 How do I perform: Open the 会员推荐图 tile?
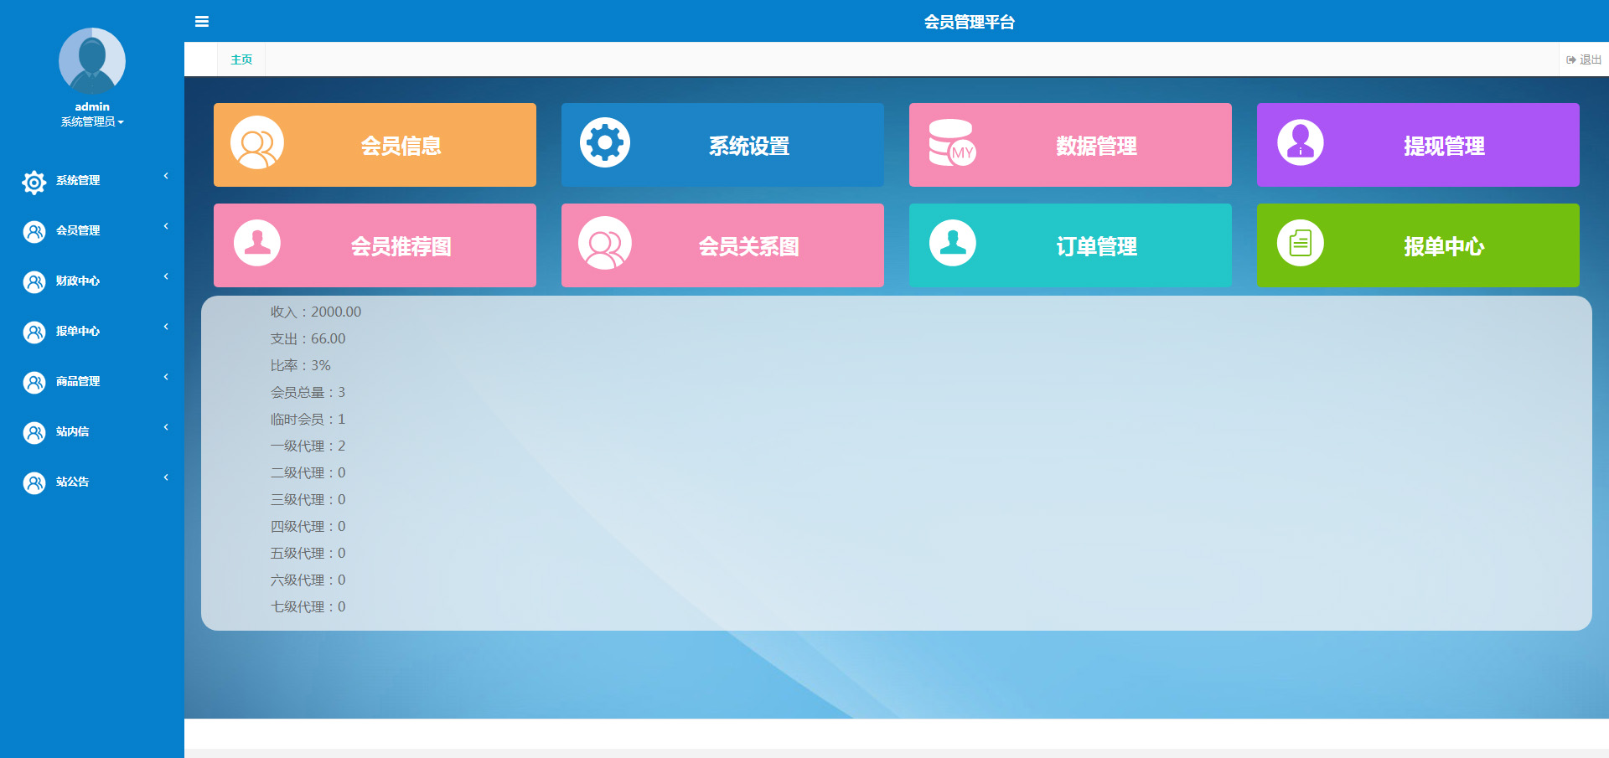(x=375, y=245)
